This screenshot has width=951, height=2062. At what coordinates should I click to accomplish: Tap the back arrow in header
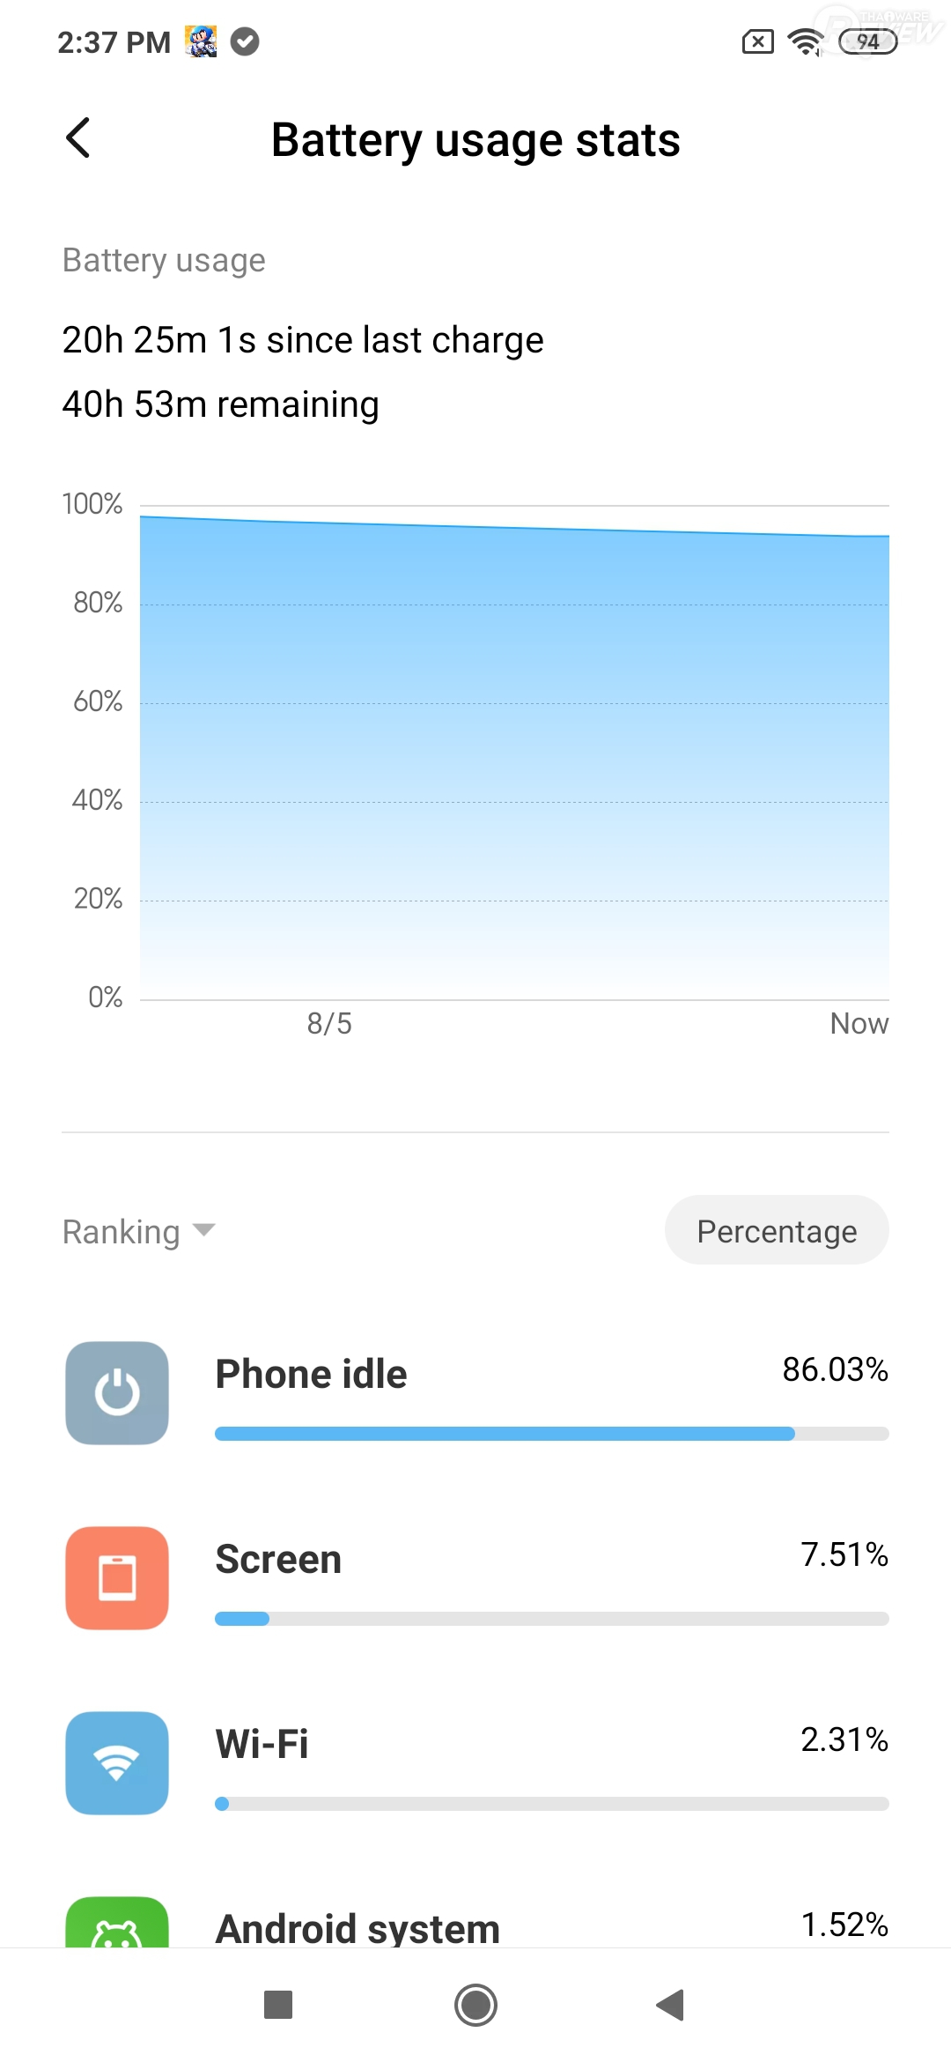pos(78,138)
